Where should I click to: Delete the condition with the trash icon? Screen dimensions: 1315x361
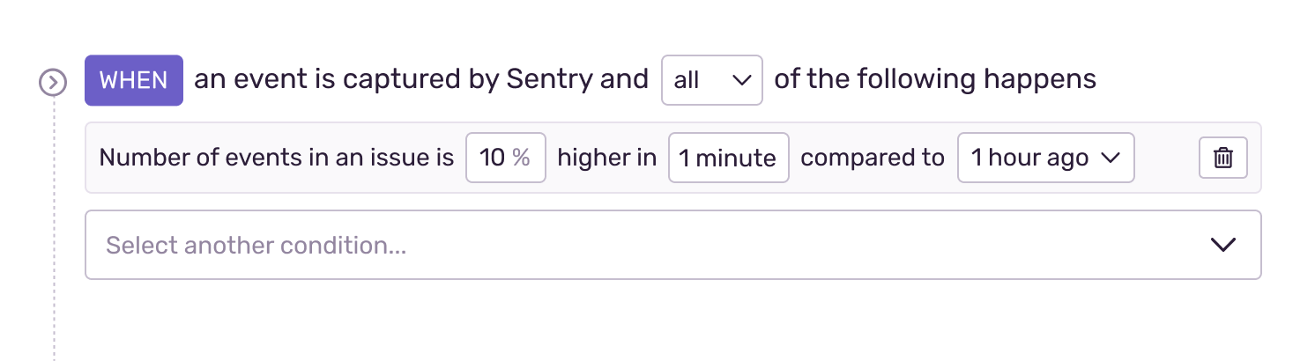coord(1222,158)
